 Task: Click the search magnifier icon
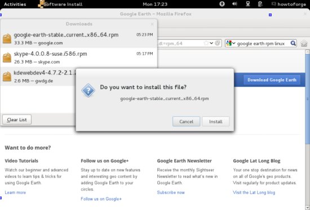tap(293, 43)
